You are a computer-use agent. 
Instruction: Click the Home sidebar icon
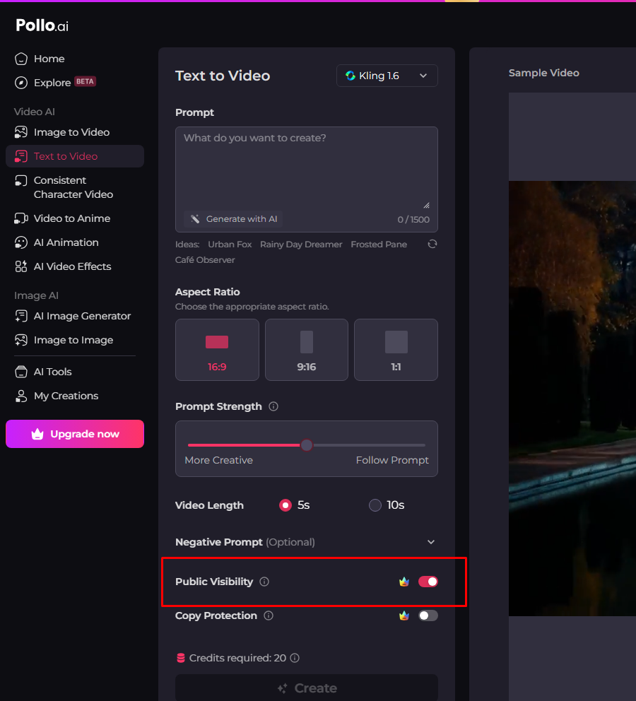pos(21,59)
